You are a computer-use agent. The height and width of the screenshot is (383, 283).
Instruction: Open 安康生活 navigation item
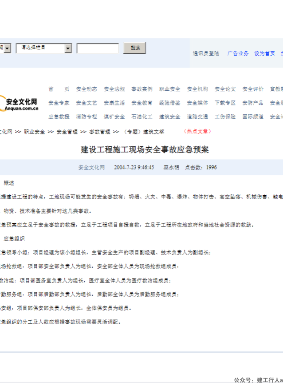[114, 103]
